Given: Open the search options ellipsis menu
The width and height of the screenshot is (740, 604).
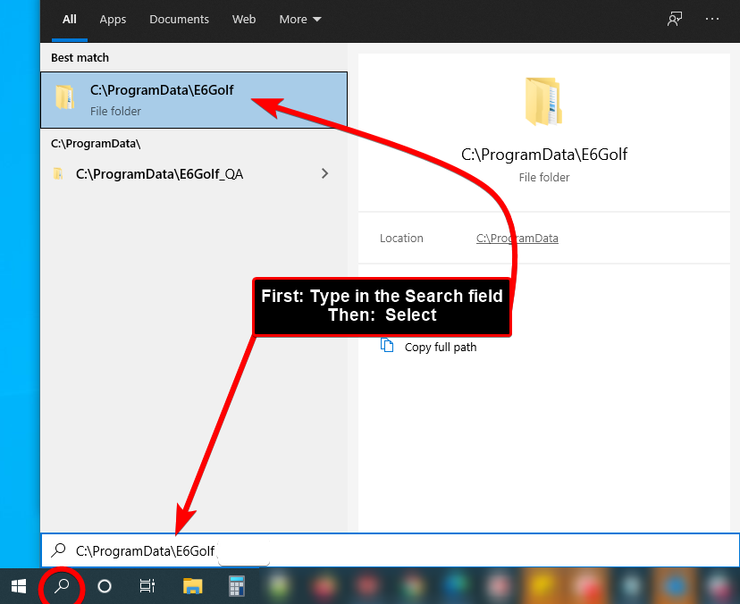Looking at the screenshot, I should point(711,19).
